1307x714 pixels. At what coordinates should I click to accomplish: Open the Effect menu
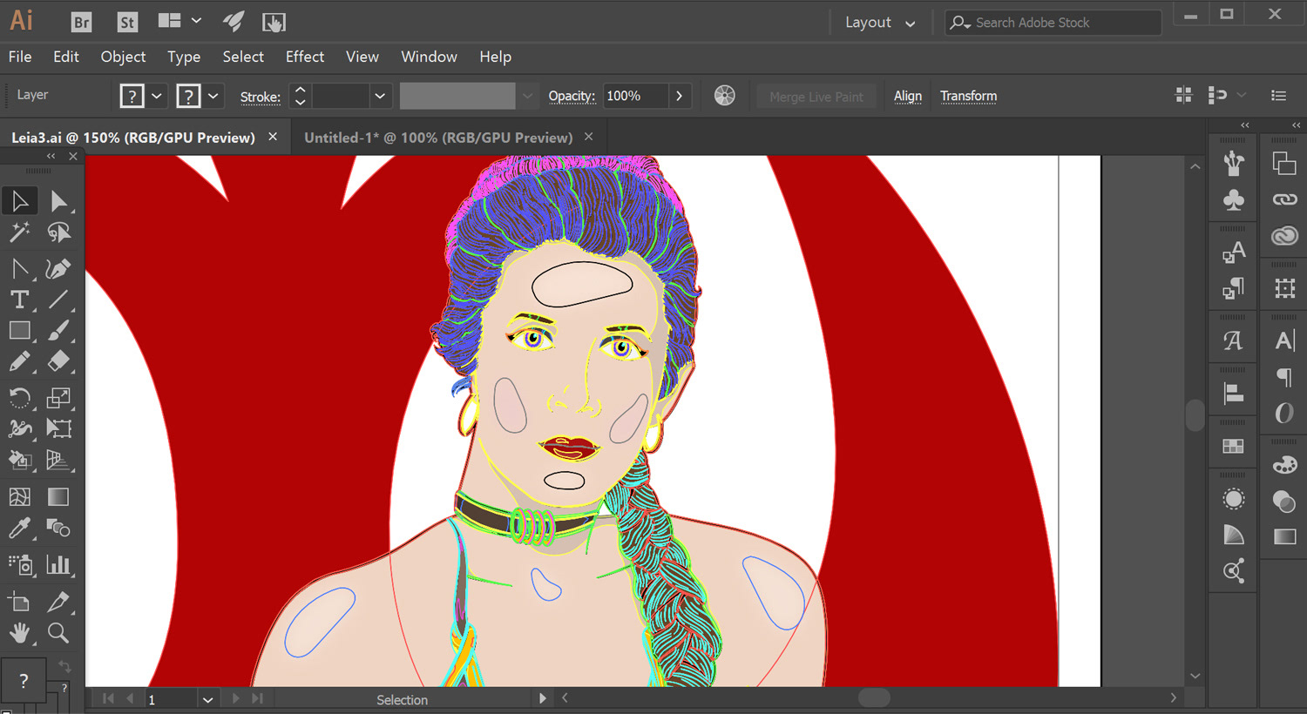click(305, 57)
